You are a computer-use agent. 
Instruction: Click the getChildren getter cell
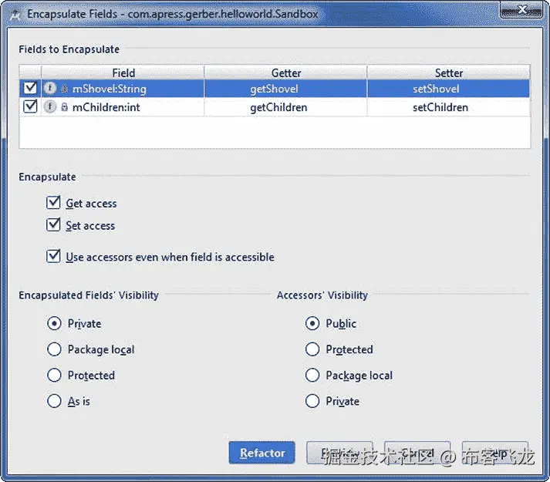click(286, 107)
